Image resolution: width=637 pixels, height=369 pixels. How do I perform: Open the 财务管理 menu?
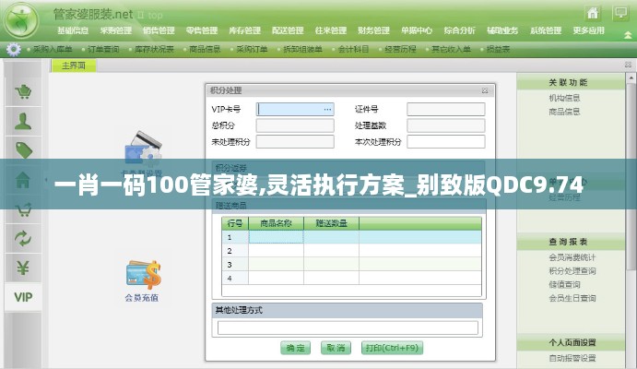373,30
